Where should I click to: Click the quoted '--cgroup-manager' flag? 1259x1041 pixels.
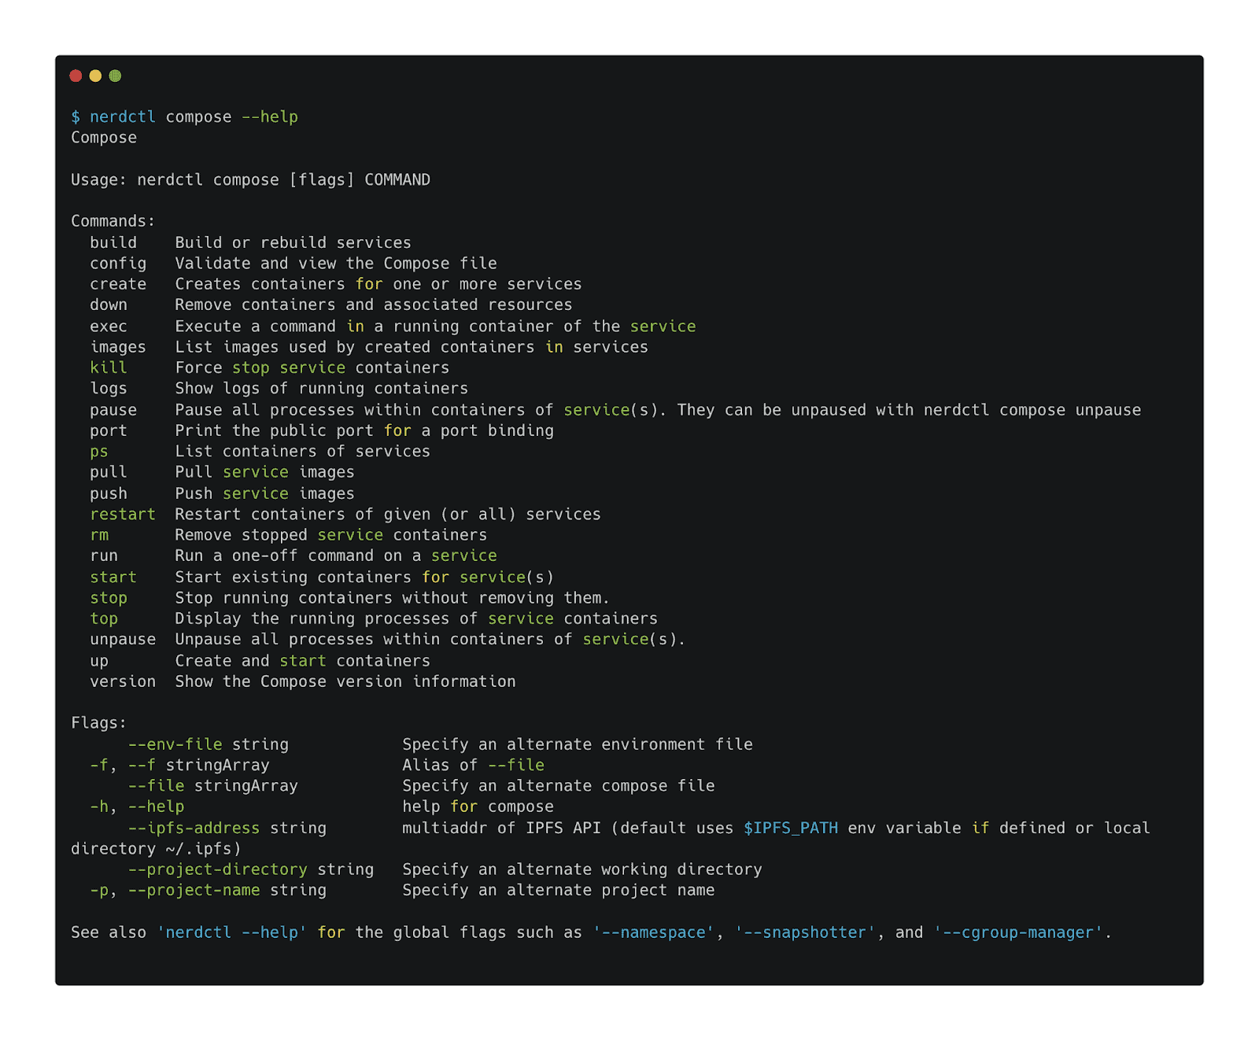(x=1018, y=932)
